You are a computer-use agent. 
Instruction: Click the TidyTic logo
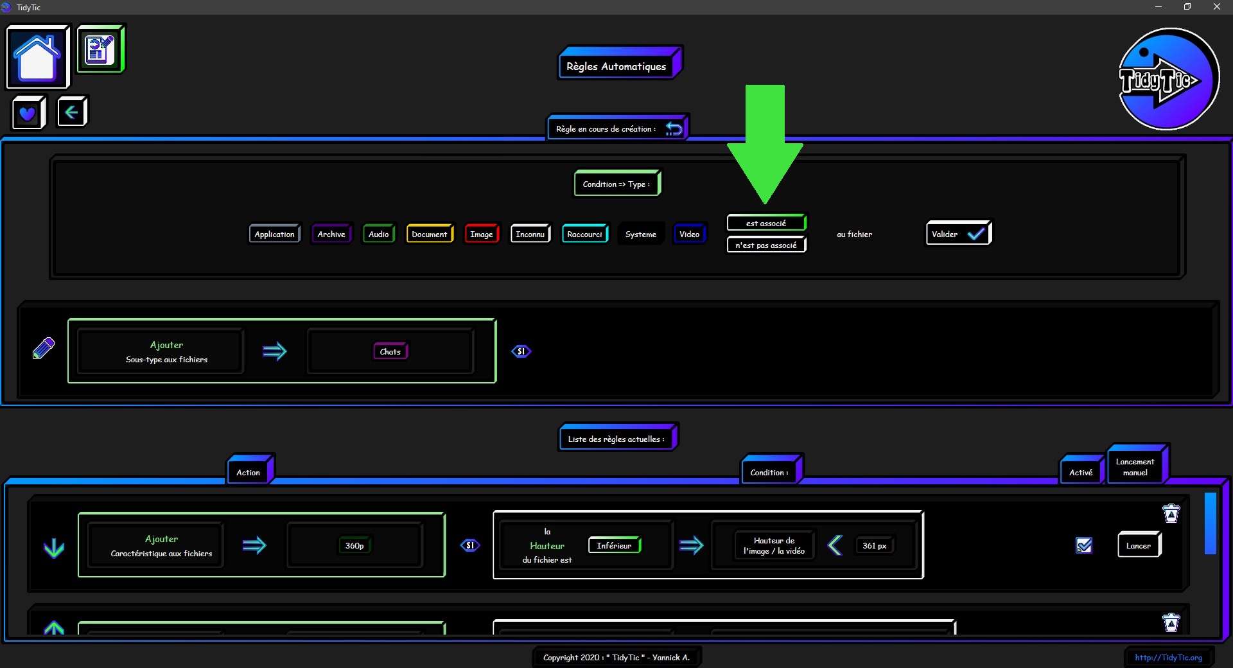[x=1167, y=80]
